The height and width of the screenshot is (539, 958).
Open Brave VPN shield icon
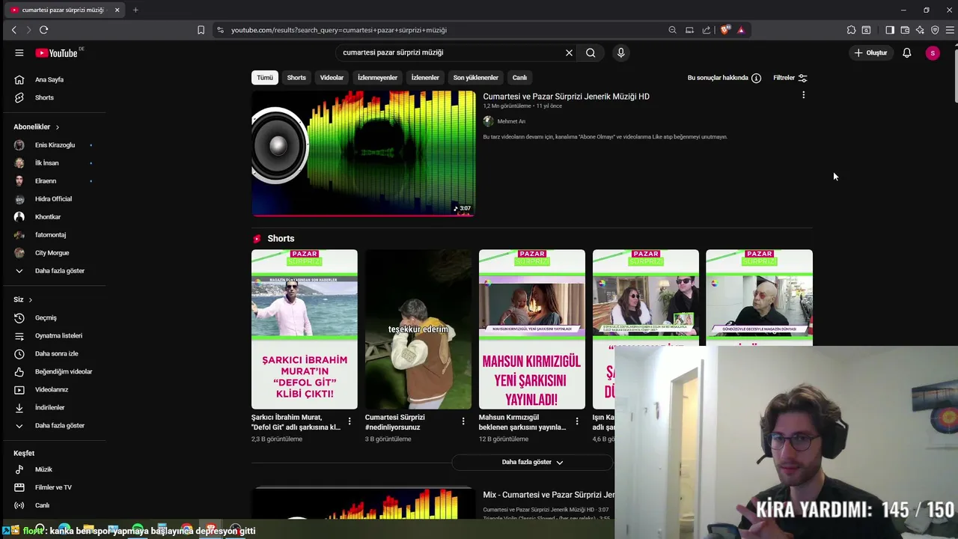935,30
